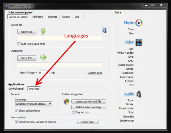Open the Language dropdown

[34, 104]
